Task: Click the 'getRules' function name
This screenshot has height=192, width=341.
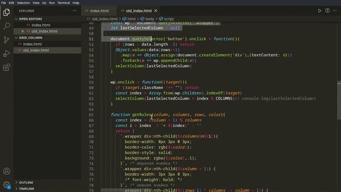Action: [141, 115]
